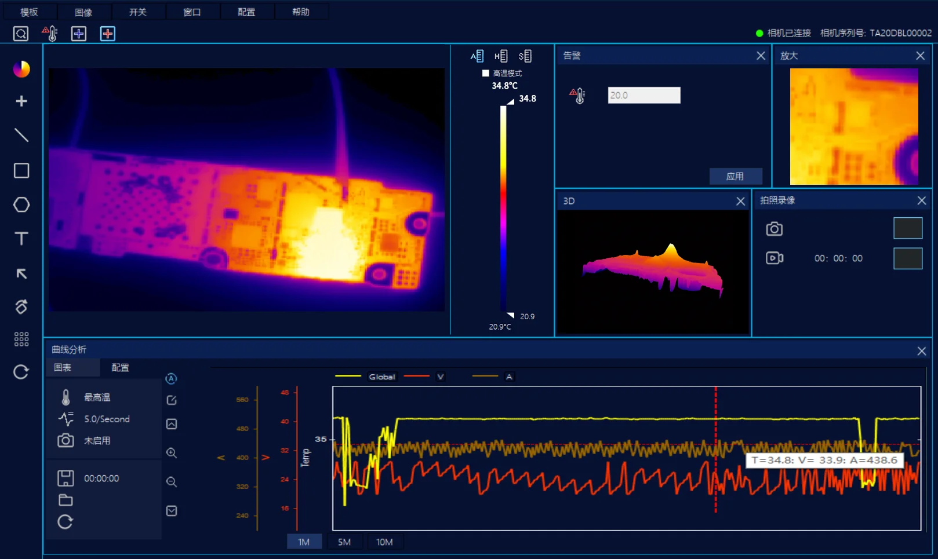Click the alarm temperature input field

[x=643, y=95]
